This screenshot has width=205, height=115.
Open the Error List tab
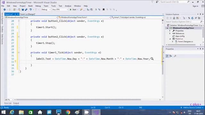pyautogui.click(x=8, y=103)
